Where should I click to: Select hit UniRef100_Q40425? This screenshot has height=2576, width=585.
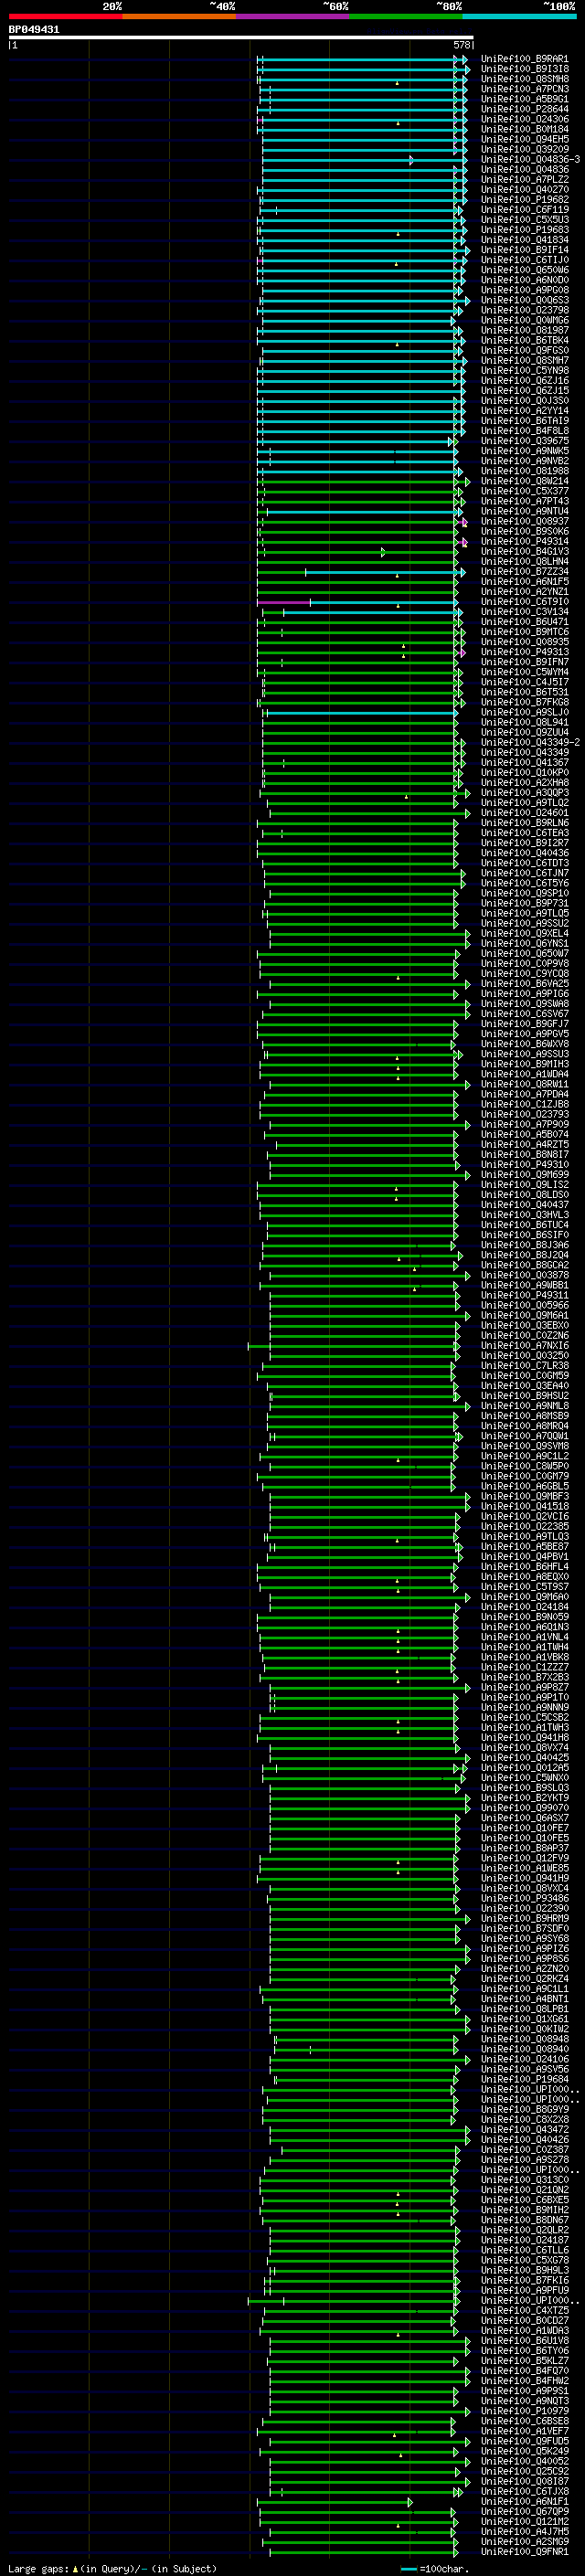tap(524, 1758)
